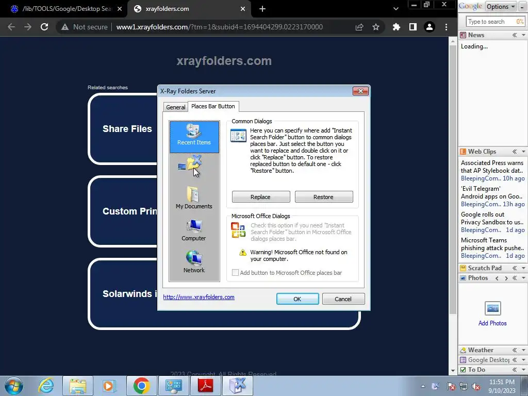The width and height of the screenshot is (528, 396).
Task: Open Adobe Reader from the taskbar
Action: pyautogui.click(x=206, y=386)
